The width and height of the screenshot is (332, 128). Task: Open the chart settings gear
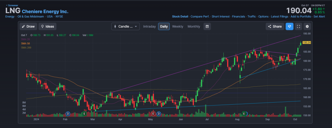307,26
